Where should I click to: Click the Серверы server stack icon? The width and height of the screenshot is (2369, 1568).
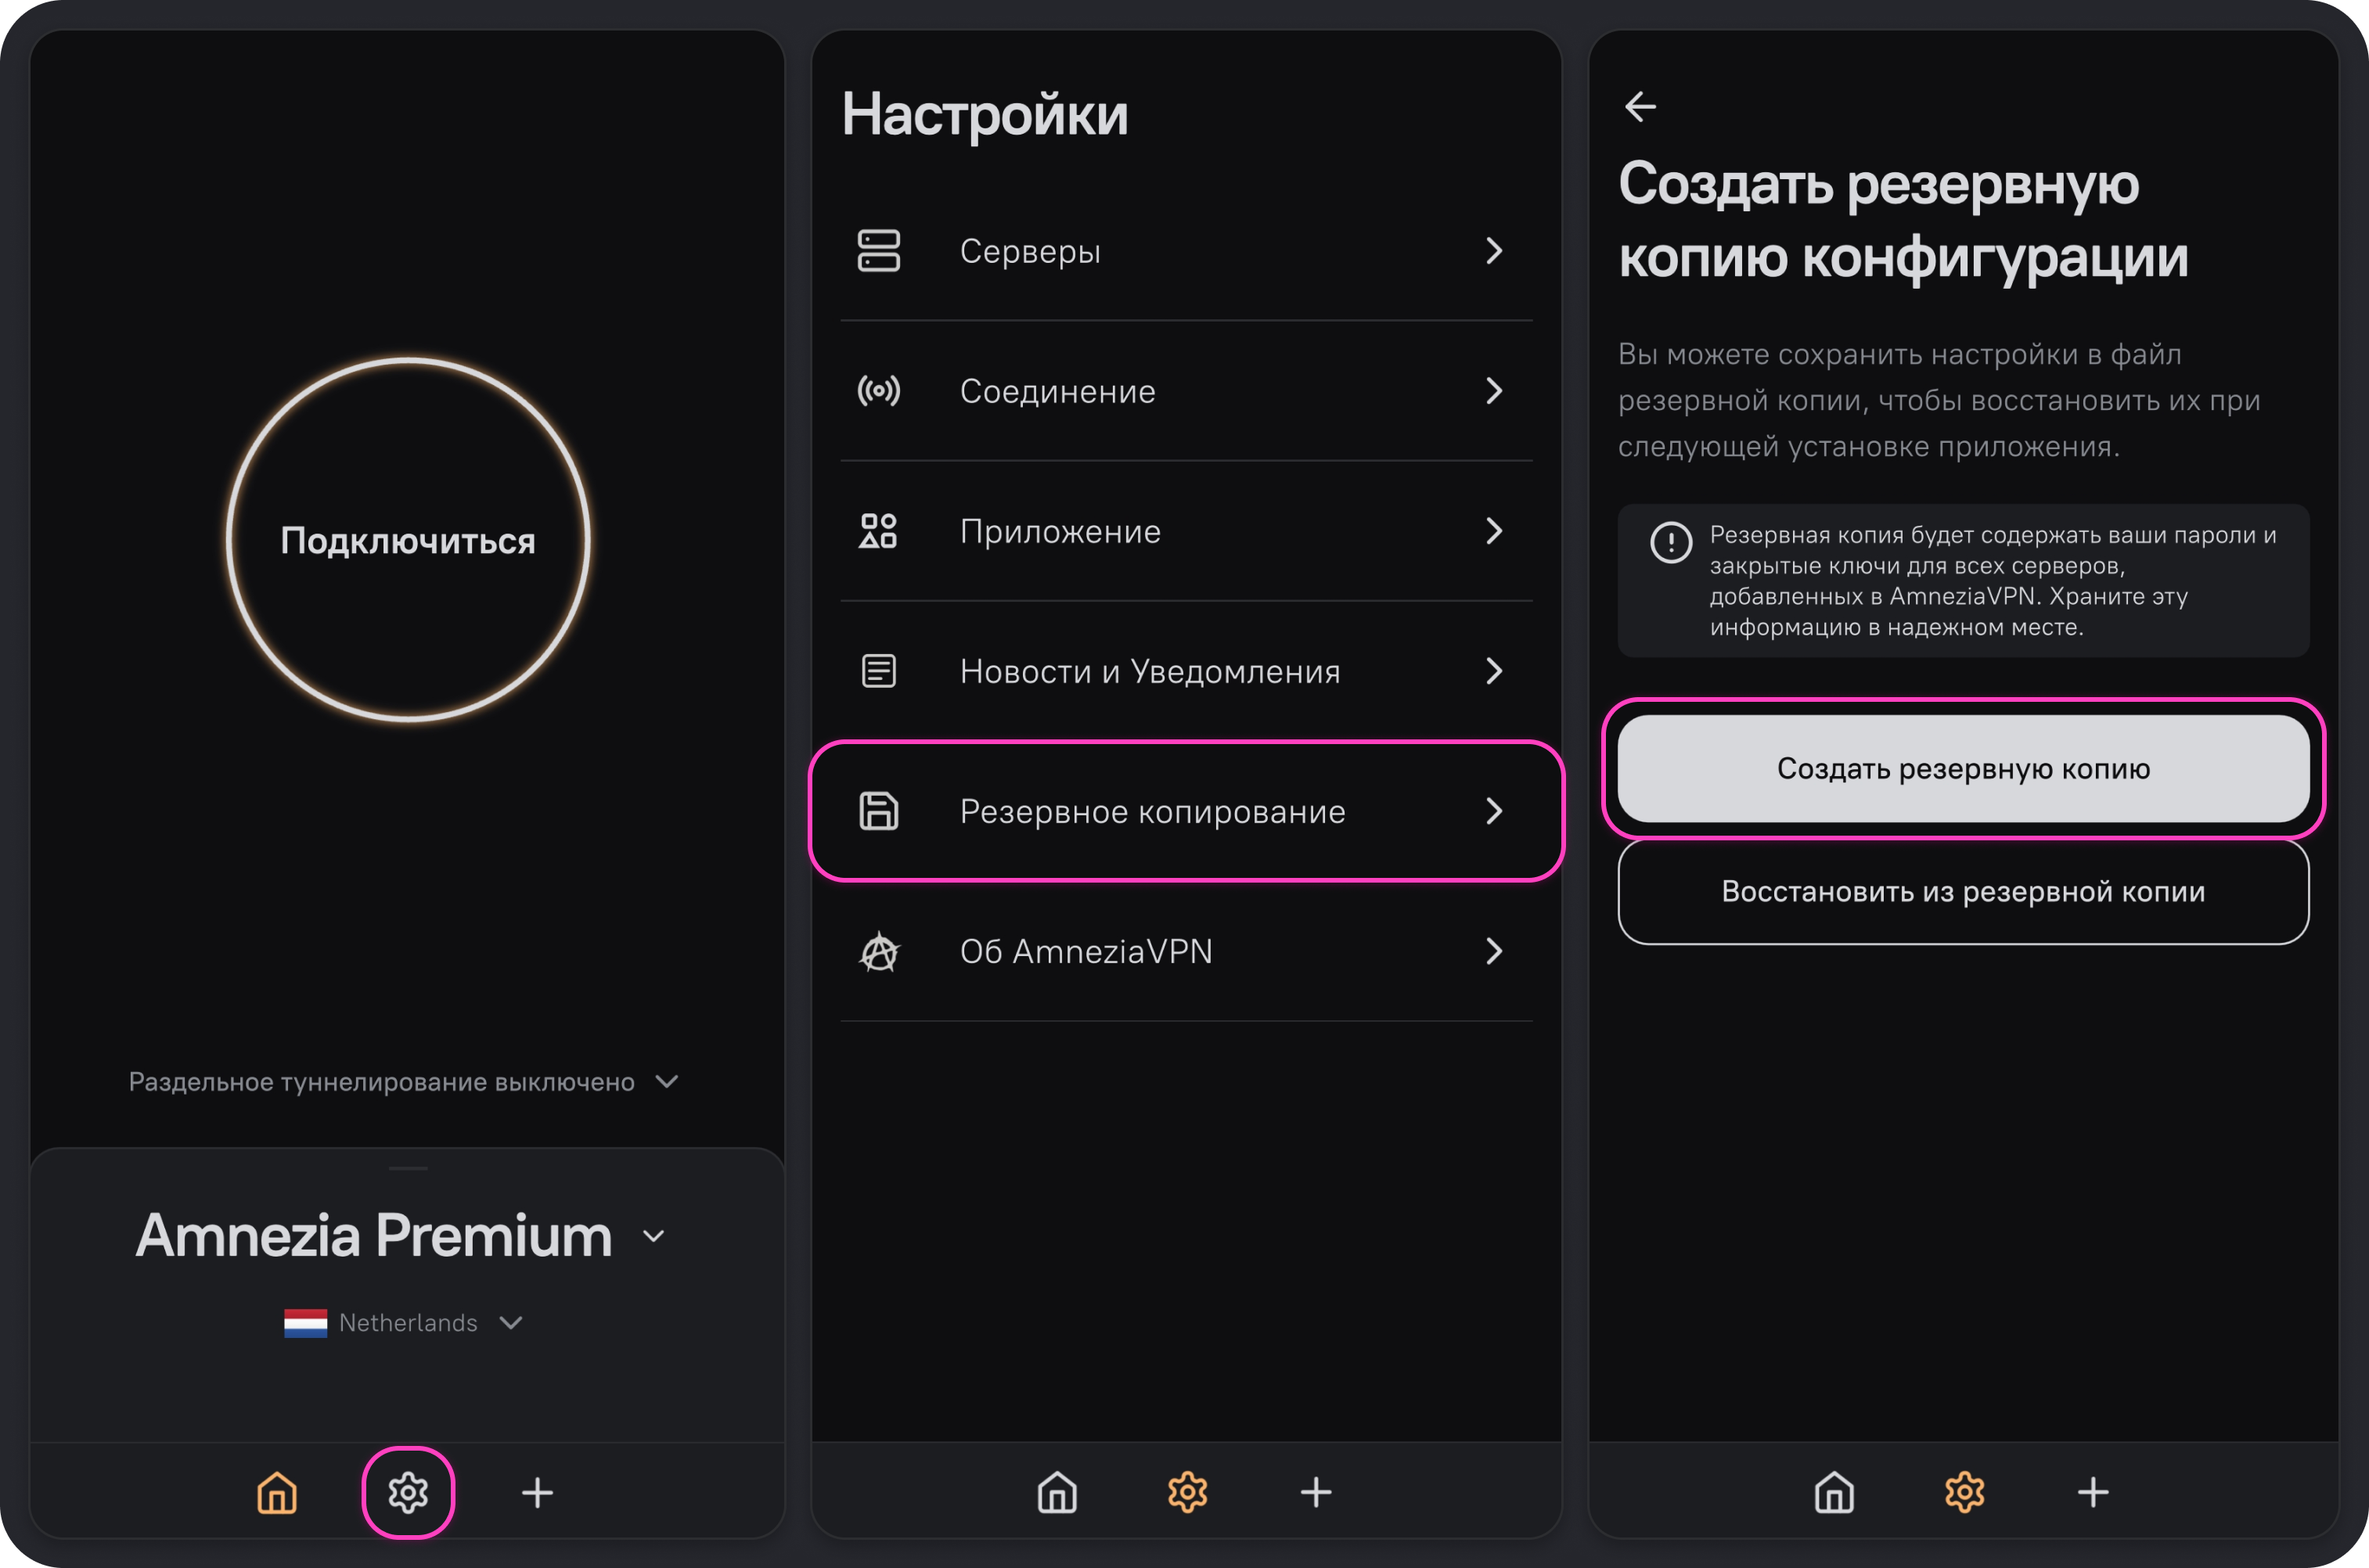coord(879,250)
